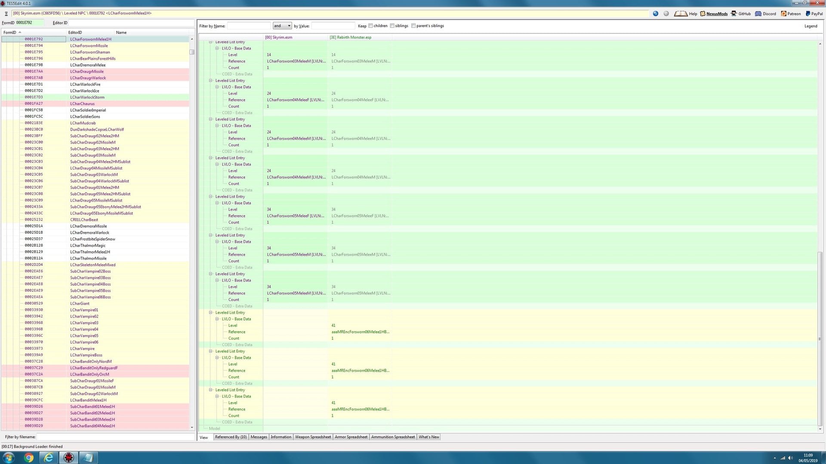Screen dimensions: 826x464
Task: Collapse Leveled List Entry above LCharForsworn03MeleeM
Action: pyautogui.click(x=211, y=42)
